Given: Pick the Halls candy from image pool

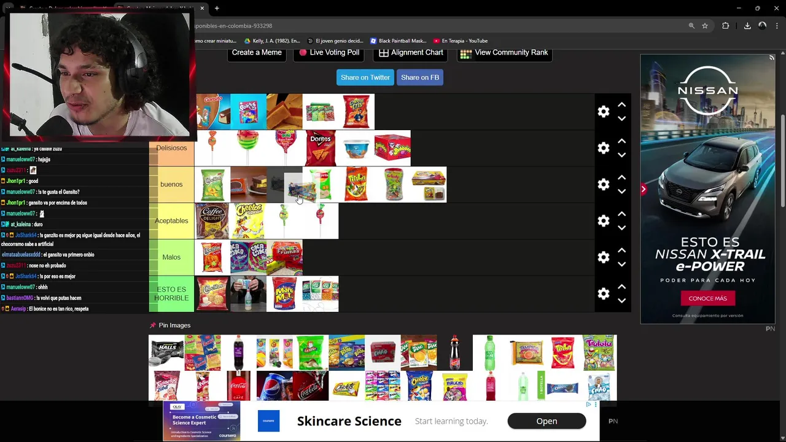Looking at the screenshot, I should tap(166, 352).
